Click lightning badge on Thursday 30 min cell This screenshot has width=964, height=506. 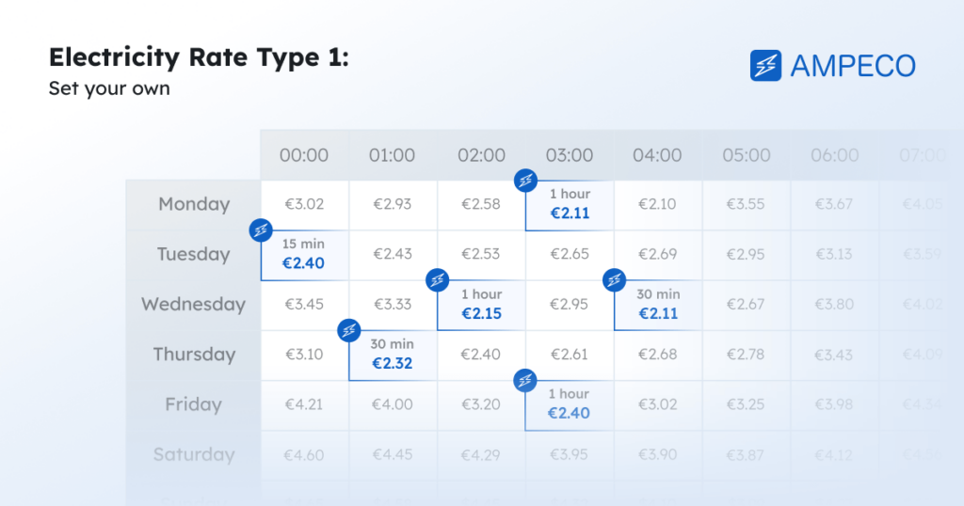[349, 330]
